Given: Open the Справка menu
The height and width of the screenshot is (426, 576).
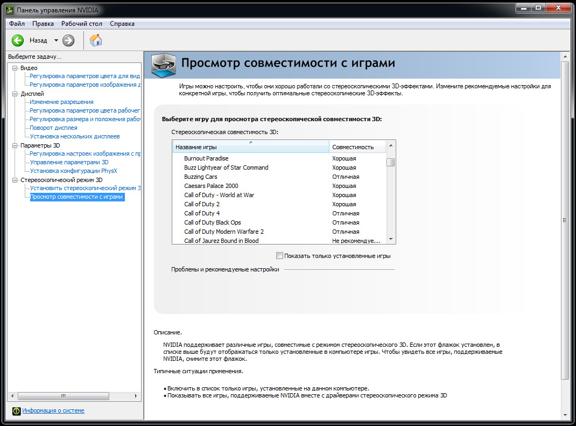Looking at the screenshot, I should 122,24.
